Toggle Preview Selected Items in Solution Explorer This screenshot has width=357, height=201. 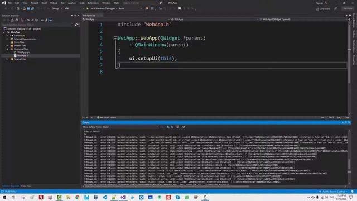tap(51, 20)
